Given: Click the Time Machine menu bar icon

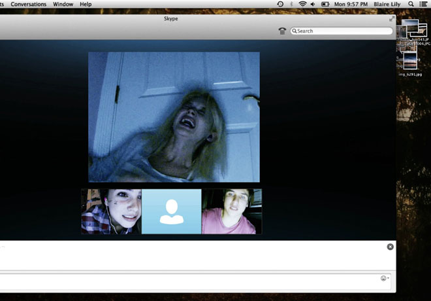Looking at the screenshot, I should [280, 5].
